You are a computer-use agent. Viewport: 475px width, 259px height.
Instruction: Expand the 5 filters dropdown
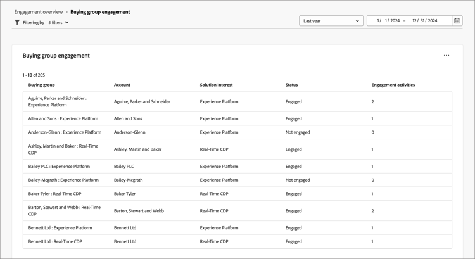58,23
